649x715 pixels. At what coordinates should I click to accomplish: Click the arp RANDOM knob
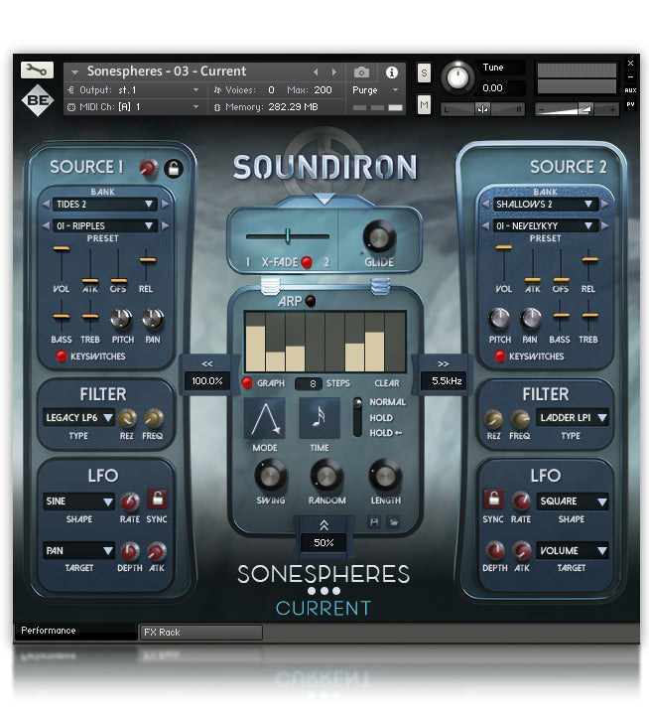(326, 476)
